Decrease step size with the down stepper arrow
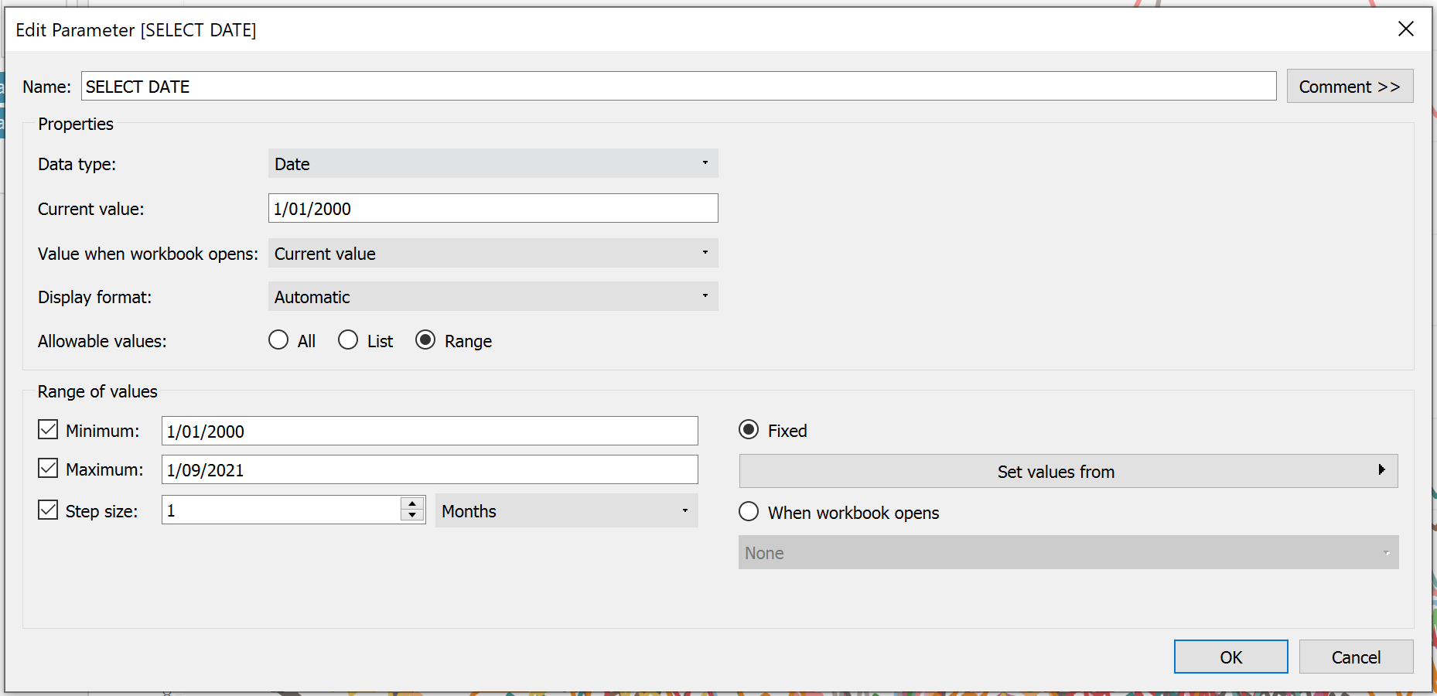The width and height of the screenshot is (1437, 696). coord(413,516)
